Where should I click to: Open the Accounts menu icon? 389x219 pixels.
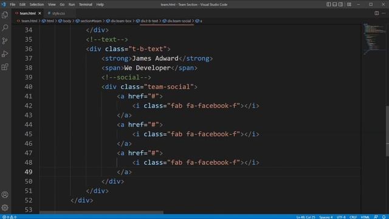pyautogui.click(x=5, y=195)
